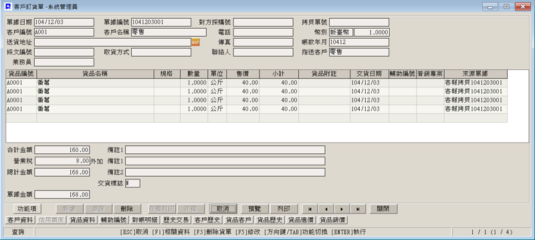Image resolution: width=535 pixels, height=240 pixels.
Task: Click the 取消 button
Action: [x=223, y=209]
